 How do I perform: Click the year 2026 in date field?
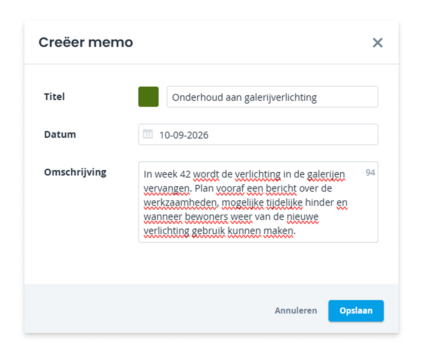198,135
